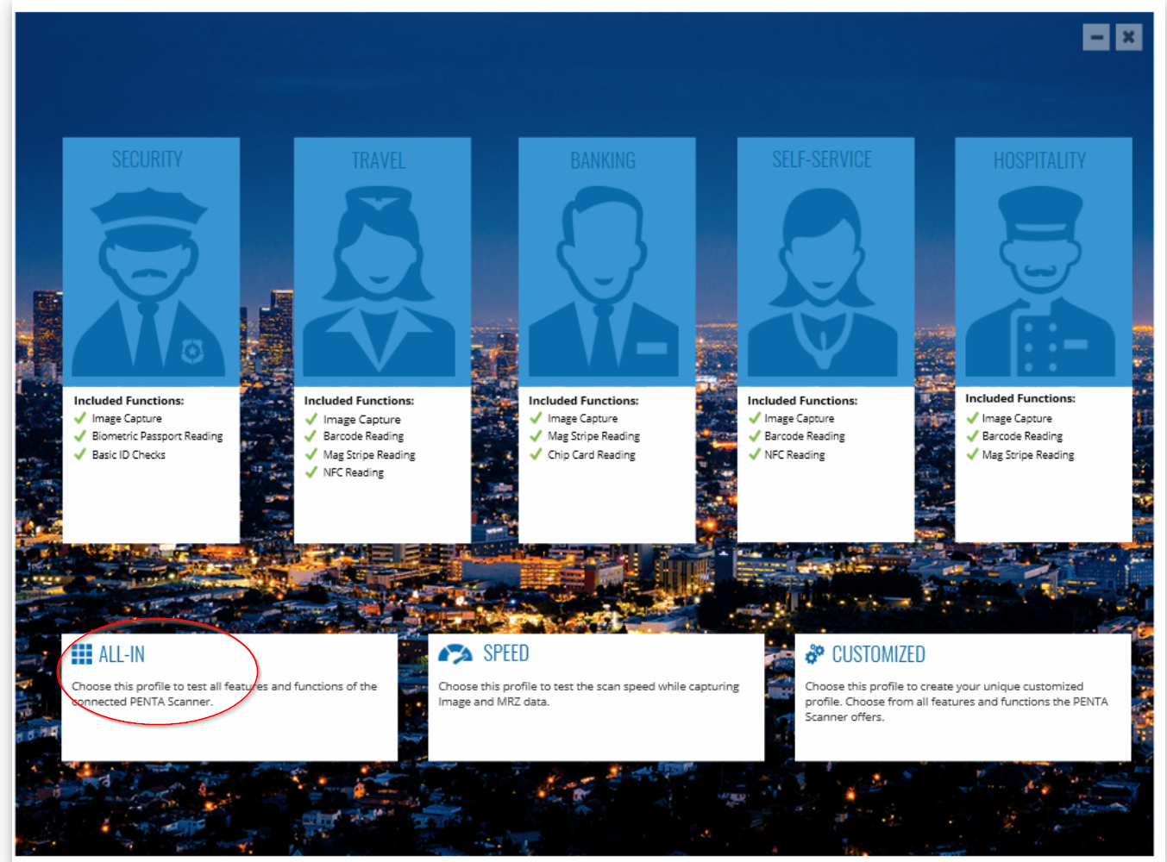Toggle Mag Stripe Reading under Hospitality
Screen dimensions: 1167x862
[971, 454]
